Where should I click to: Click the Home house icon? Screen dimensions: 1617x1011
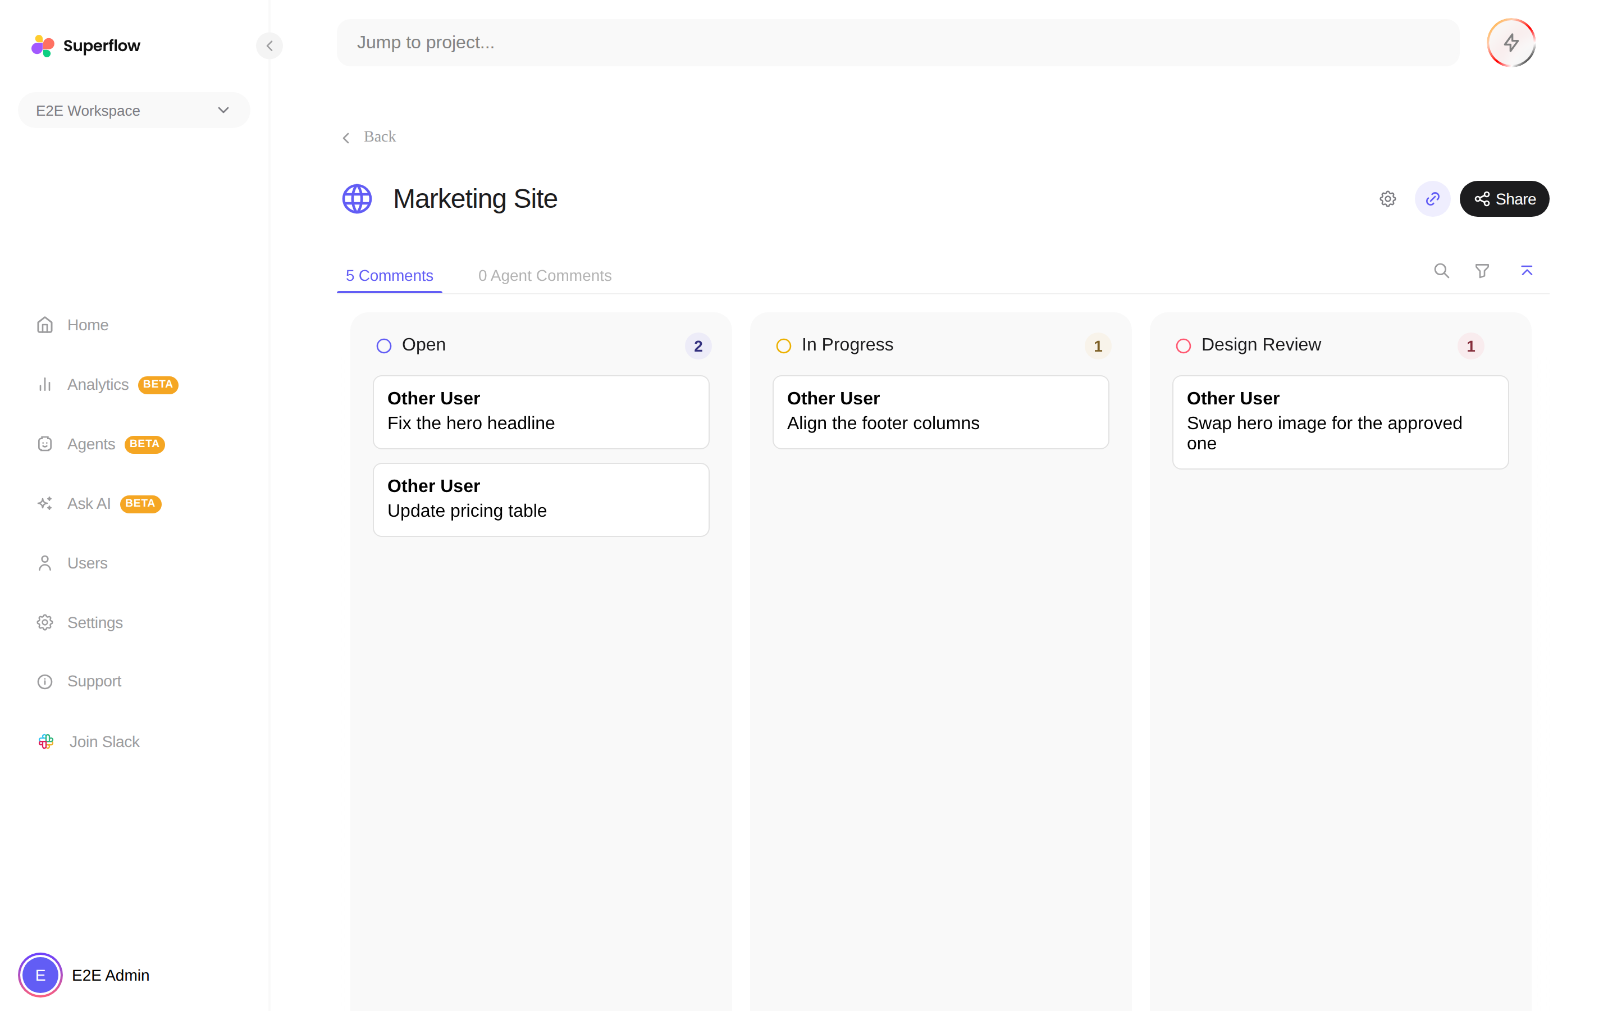45,325
